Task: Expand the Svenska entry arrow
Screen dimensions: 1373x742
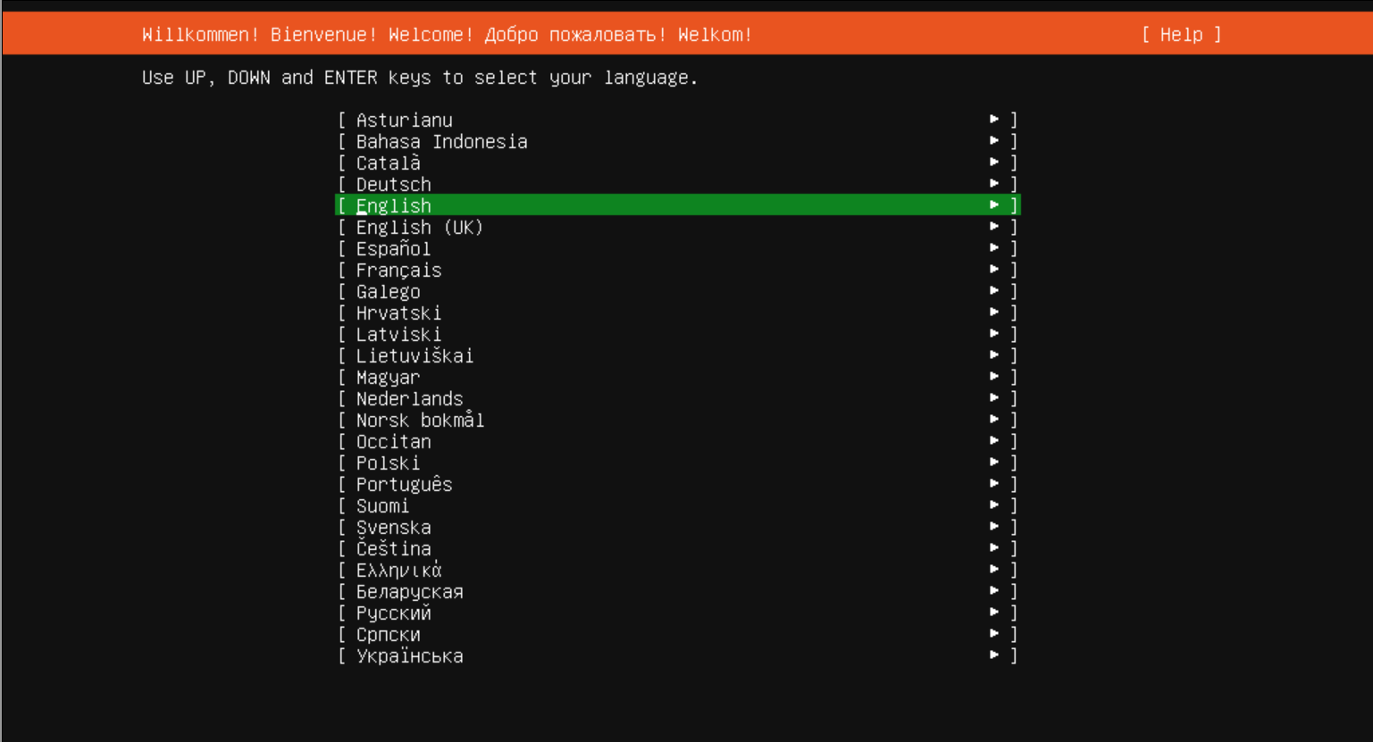Action: pos(994,527)
